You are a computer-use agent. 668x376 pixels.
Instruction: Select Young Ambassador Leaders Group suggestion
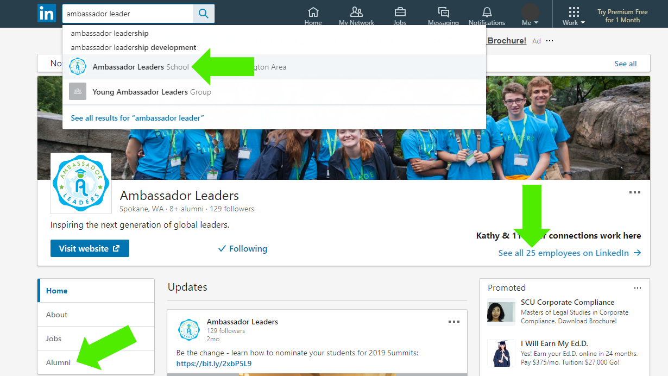(x=274, y=92)
